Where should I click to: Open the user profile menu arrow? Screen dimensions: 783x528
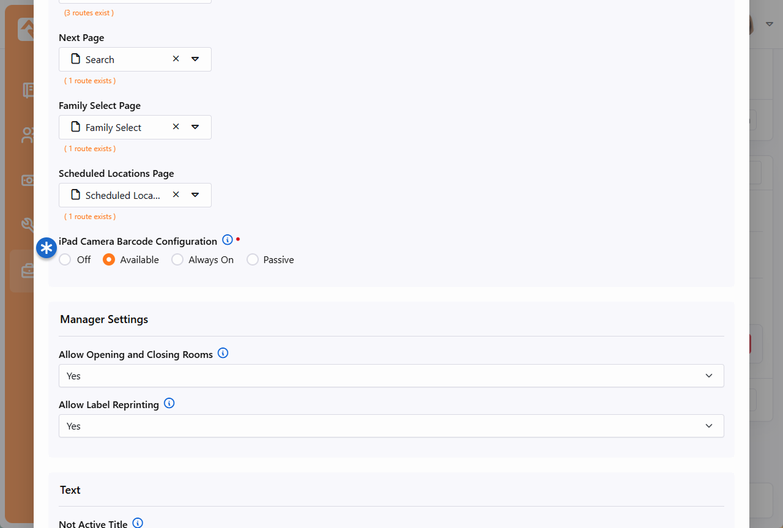point(770,24)
